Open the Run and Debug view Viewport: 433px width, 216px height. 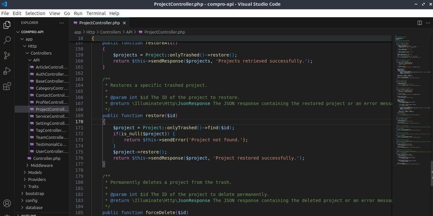point(7,71)
